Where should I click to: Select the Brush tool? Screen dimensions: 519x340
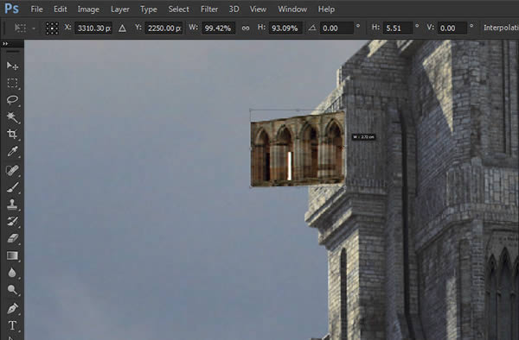[12, 187]
